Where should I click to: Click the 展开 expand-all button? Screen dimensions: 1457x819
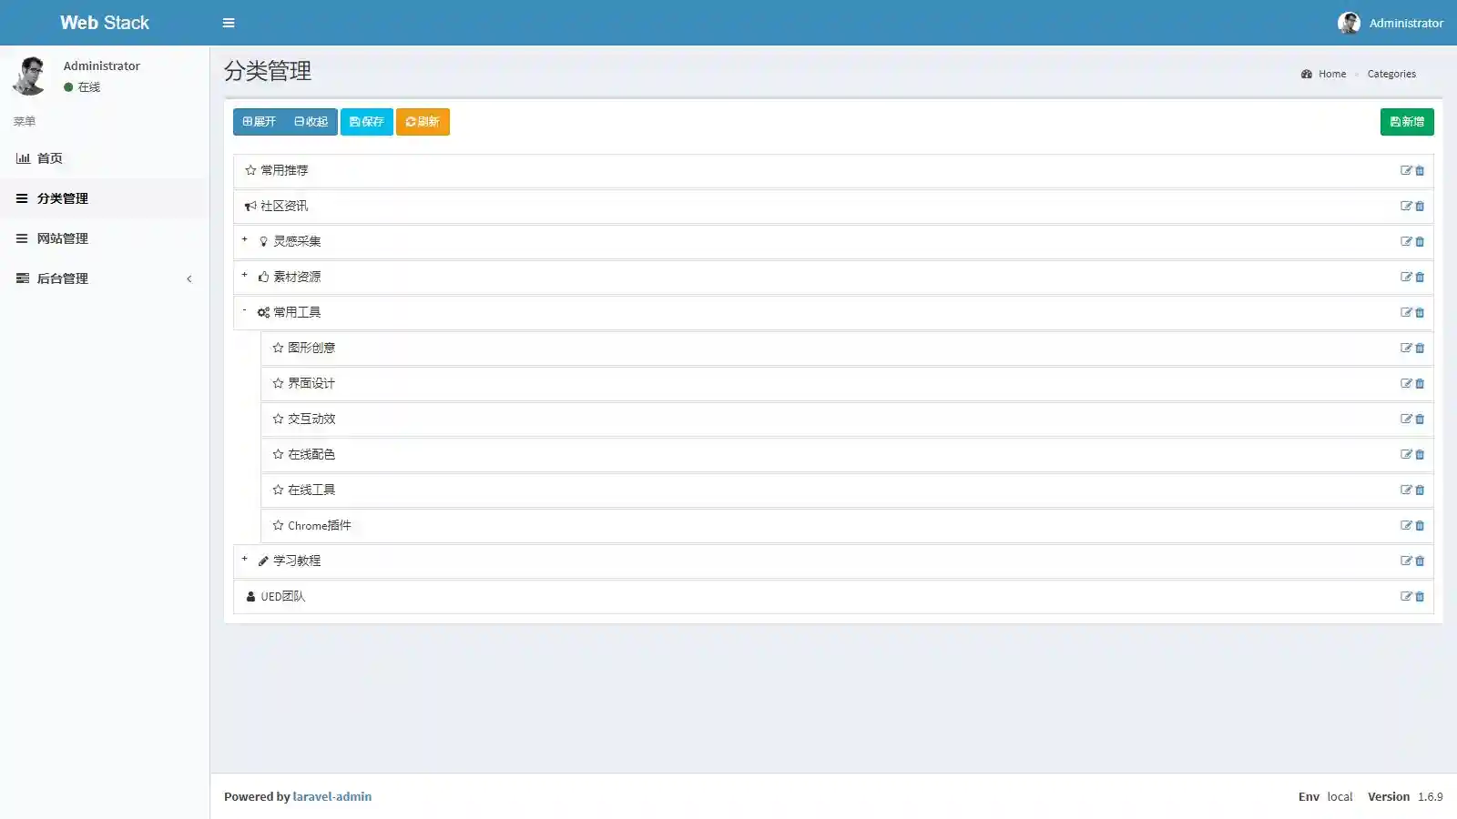[259, 122]
